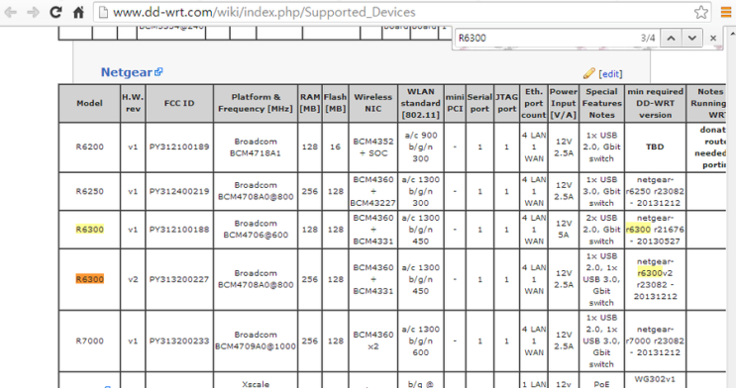
Task: Click the netgear-r6250 r23082 version cell
Action: [655, 191]
